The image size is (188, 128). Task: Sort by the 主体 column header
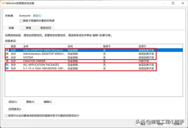[x=26, y=46]
